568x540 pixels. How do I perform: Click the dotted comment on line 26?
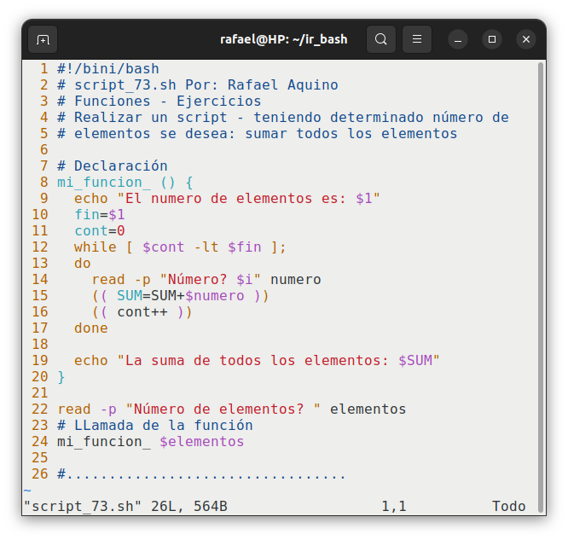click(202, 474)
